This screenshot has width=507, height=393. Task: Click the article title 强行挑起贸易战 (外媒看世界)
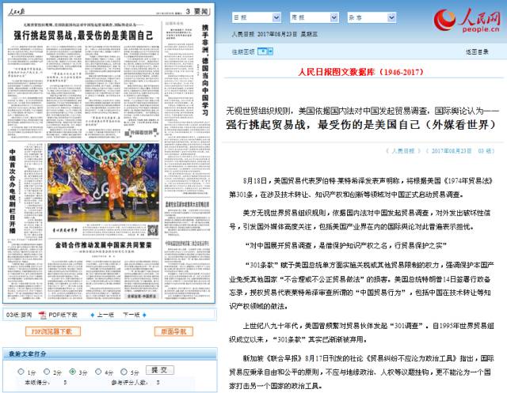click(360, 125)
